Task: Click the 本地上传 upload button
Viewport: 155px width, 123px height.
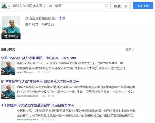Action: click(143, 6)
